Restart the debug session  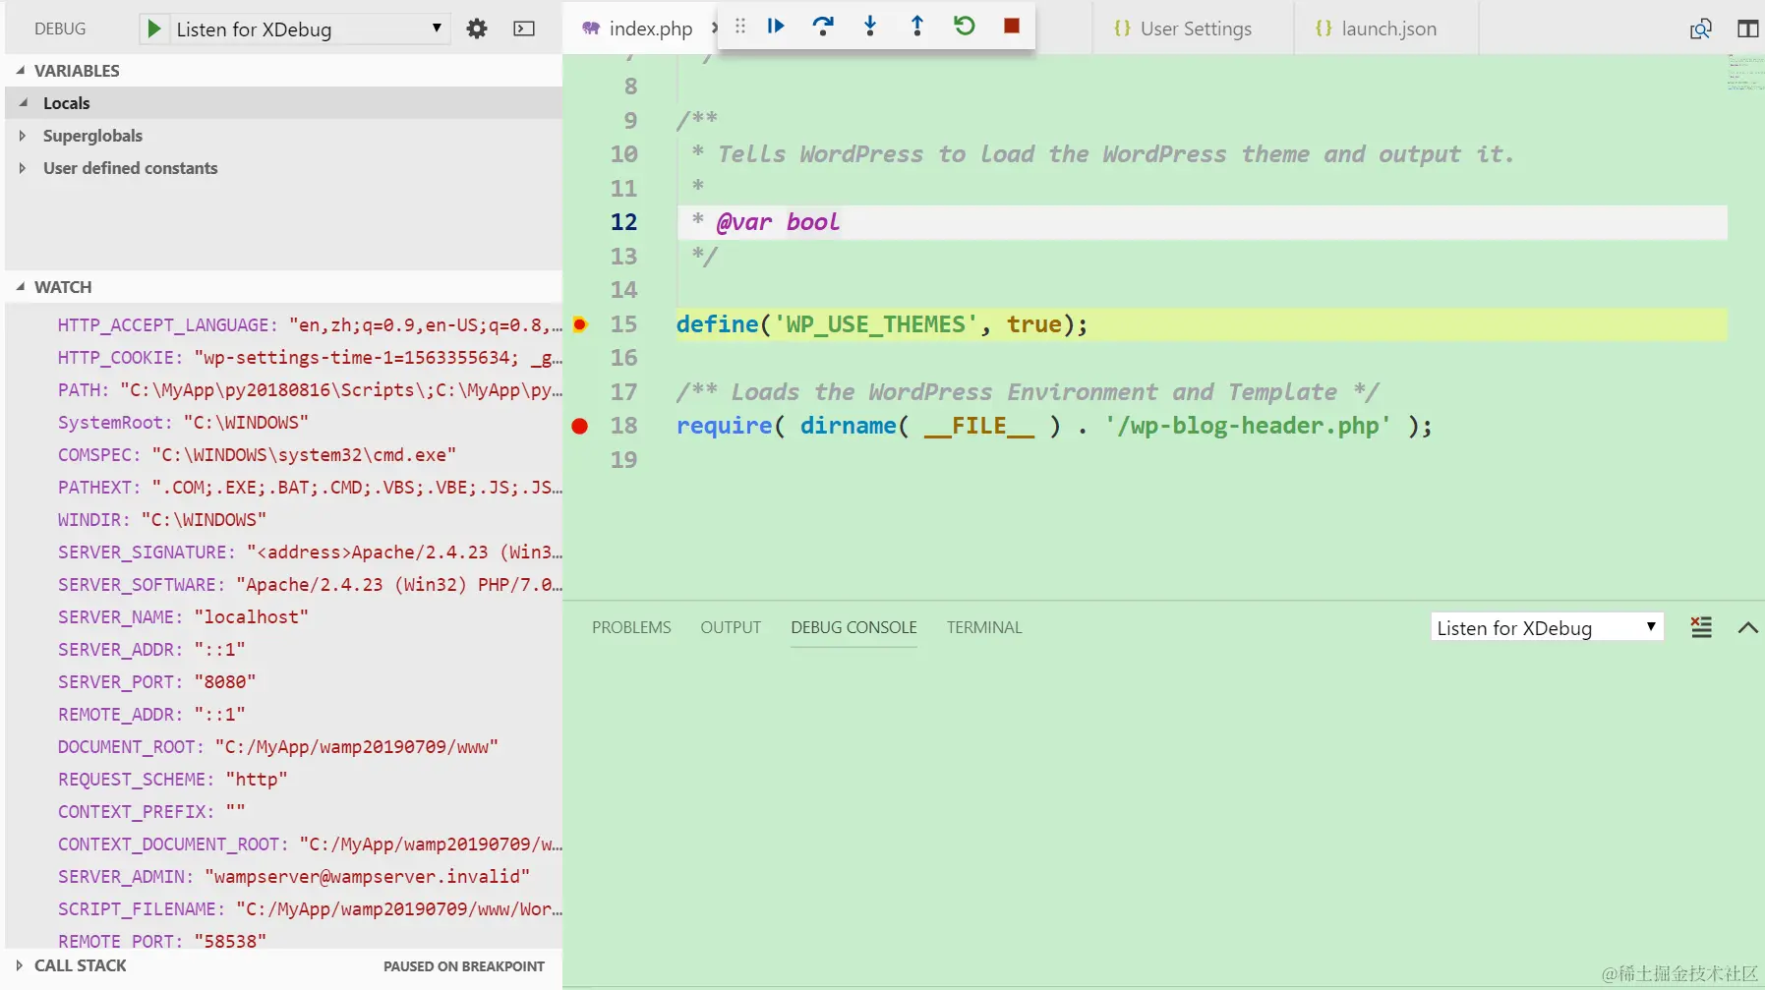(965, 26)
